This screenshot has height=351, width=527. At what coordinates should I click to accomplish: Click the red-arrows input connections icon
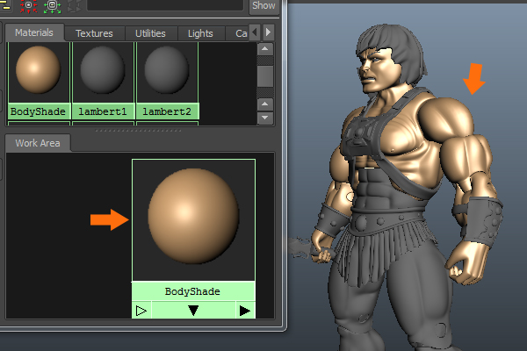point(29,6)
